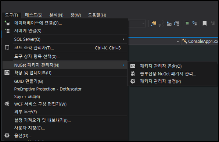Comment out the selected lines
The width and height of the screenshot is (219, 142).
click(x=187, y=23)
